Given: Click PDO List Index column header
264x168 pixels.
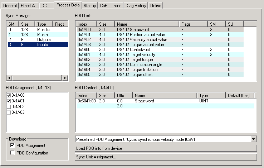Looking at the screenshot, I should click(x=86, y=24).
